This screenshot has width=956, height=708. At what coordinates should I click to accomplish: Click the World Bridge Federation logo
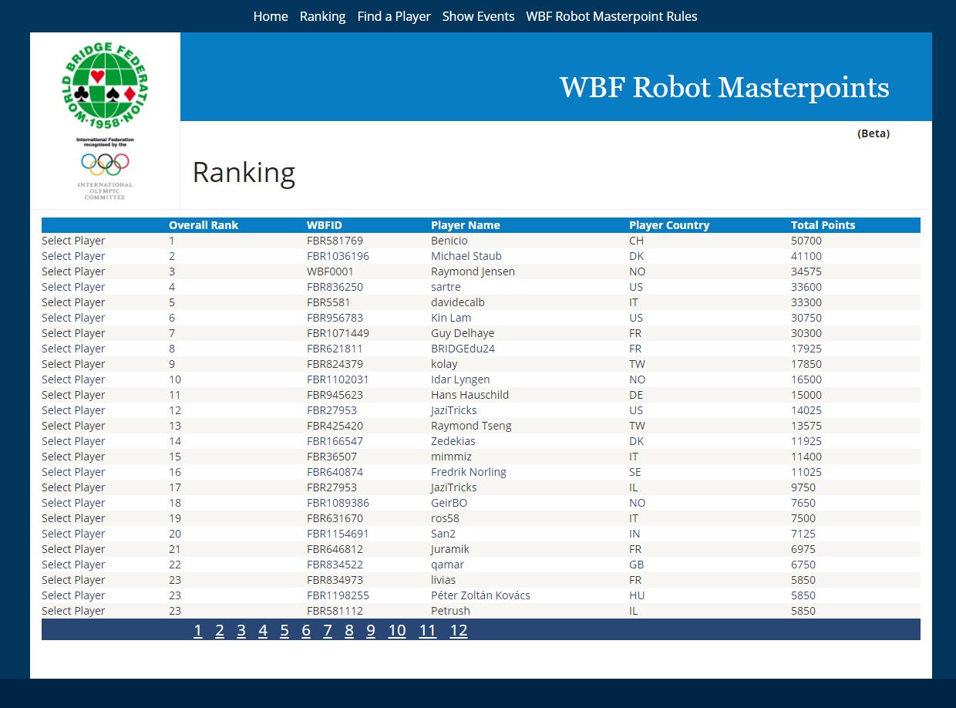(105, 86)
